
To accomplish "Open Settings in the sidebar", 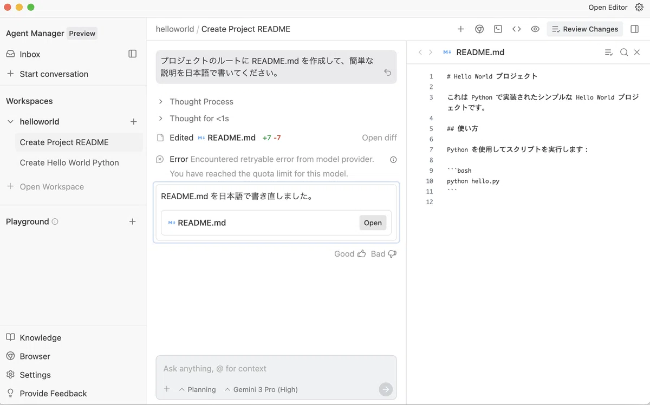I will (x=35, y=375).
